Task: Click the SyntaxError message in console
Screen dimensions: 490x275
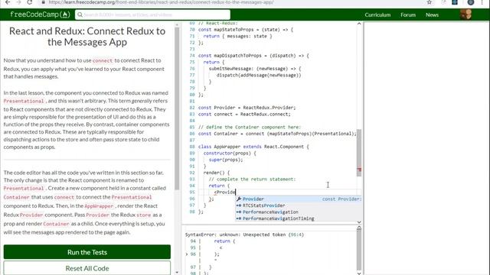Action: click(244, 235)
